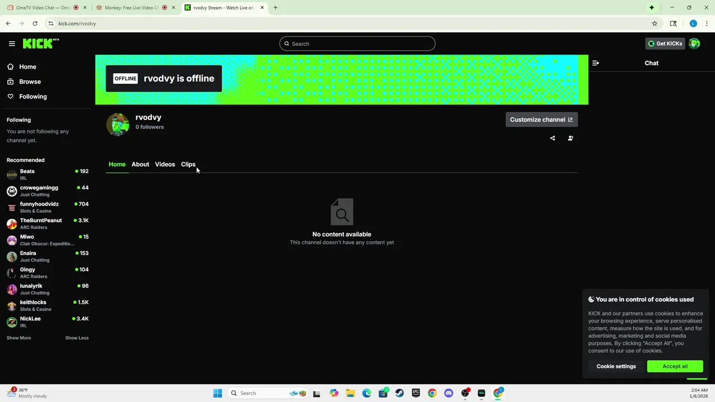
Task: Close the rvodvy Stream tab
Action: pos(262,8)
